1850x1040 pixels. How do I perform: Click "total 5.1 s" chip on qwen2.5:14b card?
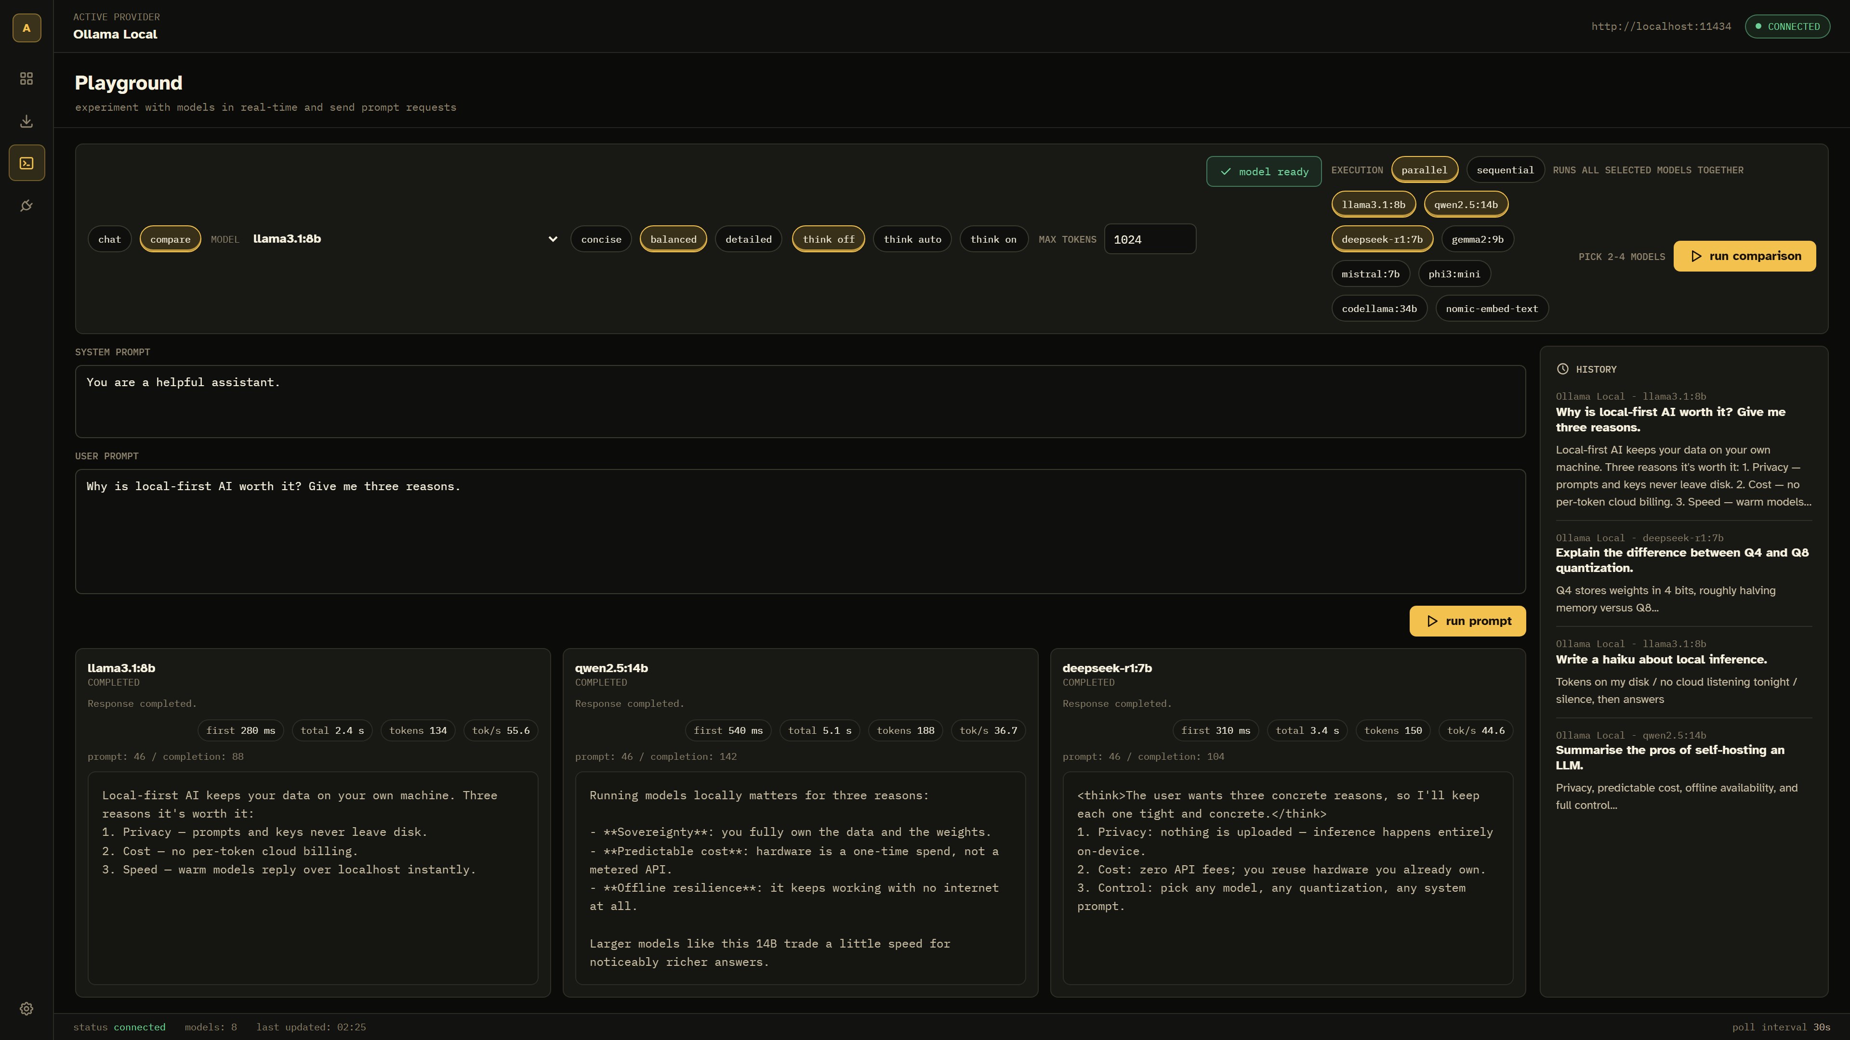coord(819,731)
